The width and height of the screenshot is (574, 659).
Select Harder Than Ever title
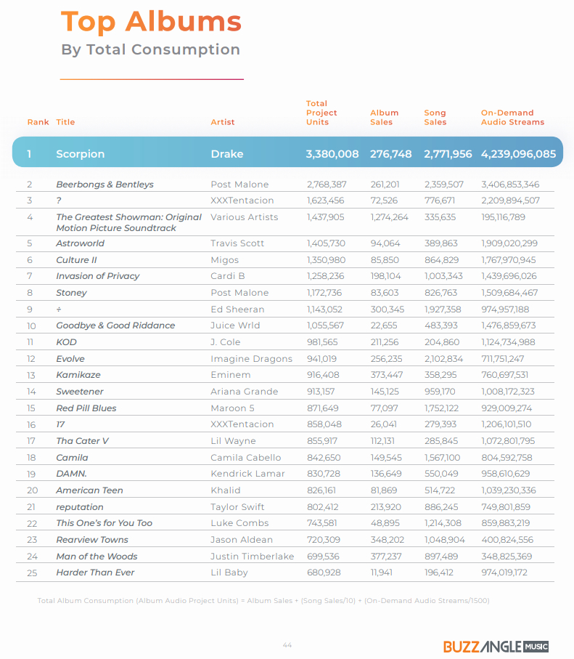coord(95,573)
